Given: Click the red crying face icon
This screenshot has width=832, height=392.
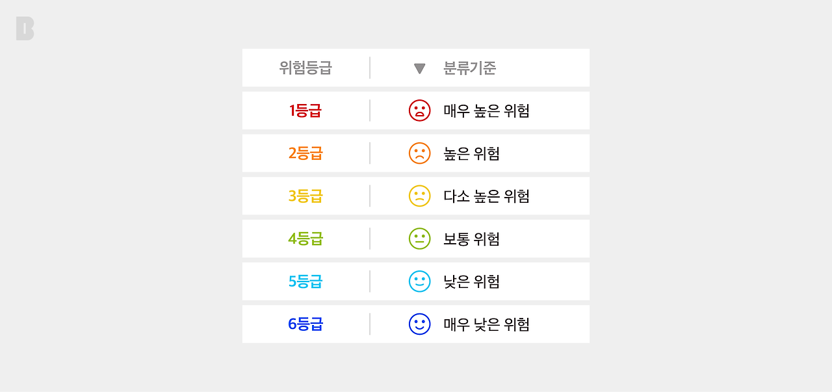Looking at the screenshot, I should pos(419,111).
